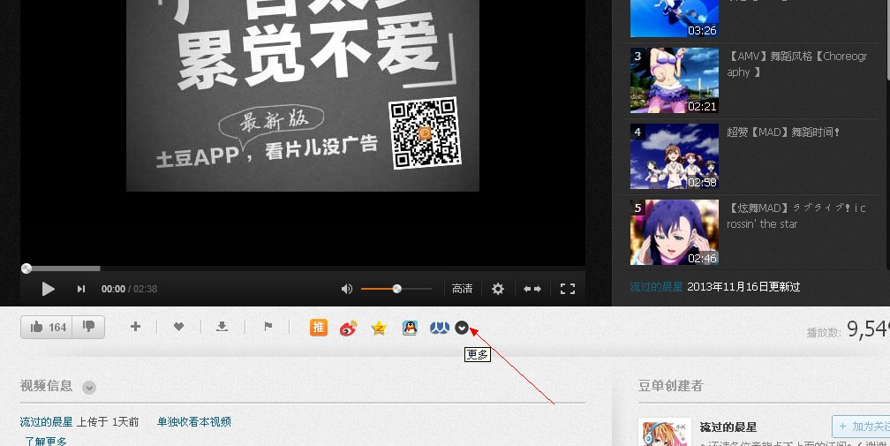Click the playlist scrollbar
This screenshot has height=446, width=890.
pos(887,40)
